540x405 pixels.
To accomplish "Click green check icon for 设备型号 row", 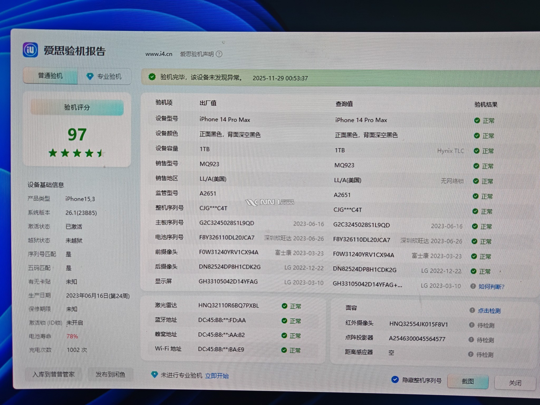I will pyautogui.click(x=477, y=120).
